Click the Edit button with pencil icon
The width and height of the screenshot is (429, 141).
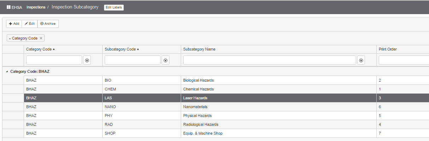pos(30,24)
